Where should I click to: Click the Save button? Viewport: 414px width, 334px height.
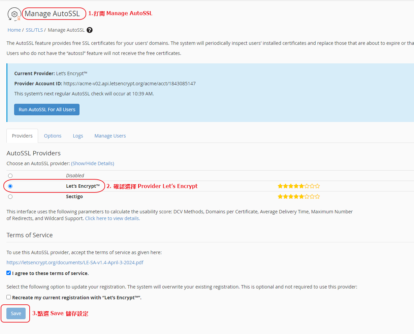pyautogui.click(x=16, y=313)
